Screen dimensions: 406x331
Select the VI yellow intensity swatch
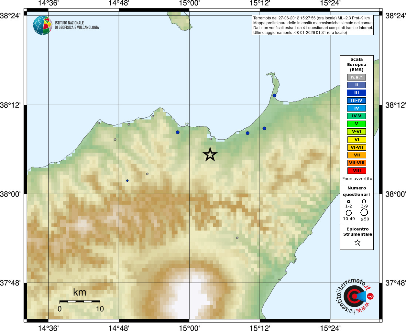point(357,140)
